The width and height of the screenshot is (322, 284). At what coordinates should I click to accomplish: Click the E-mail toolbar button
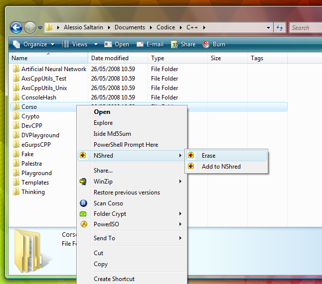click(x=150, y=44)
